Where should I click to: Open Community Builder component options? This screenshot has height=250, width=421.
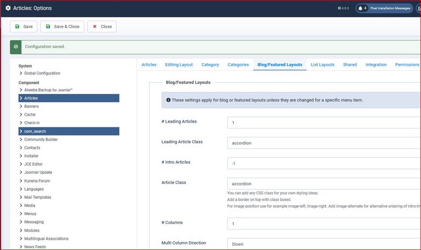click(x=41, y=139)
